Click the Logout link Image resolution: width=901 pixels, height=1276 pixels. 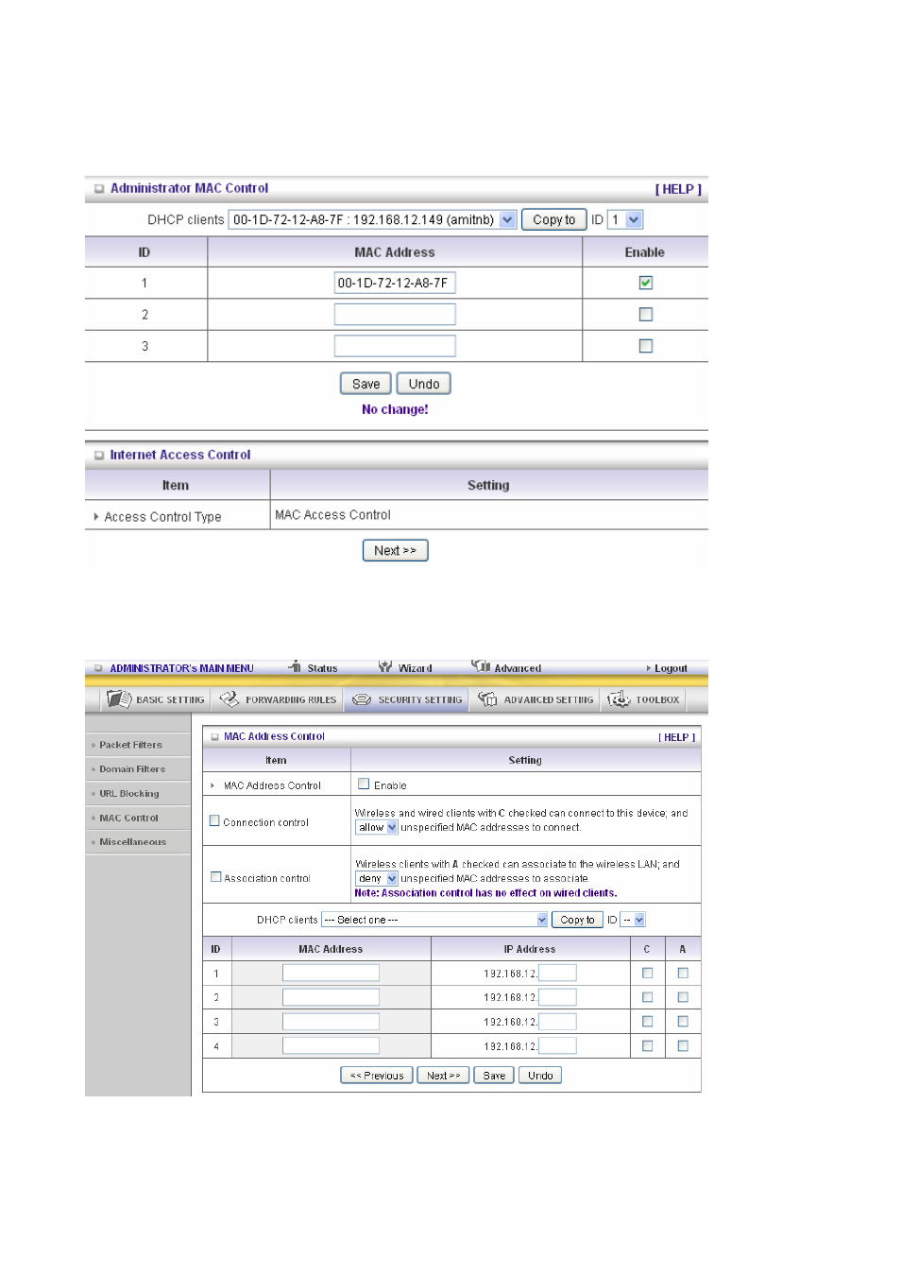tap(671, 668)
